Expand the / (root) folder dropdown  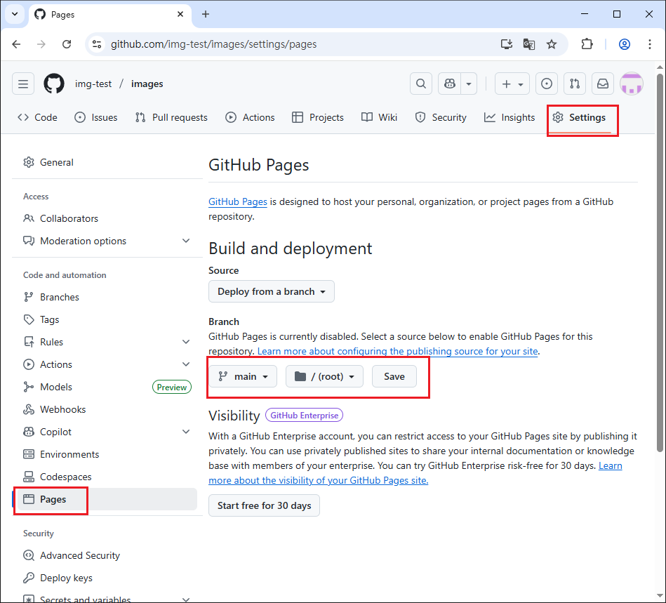324,376
